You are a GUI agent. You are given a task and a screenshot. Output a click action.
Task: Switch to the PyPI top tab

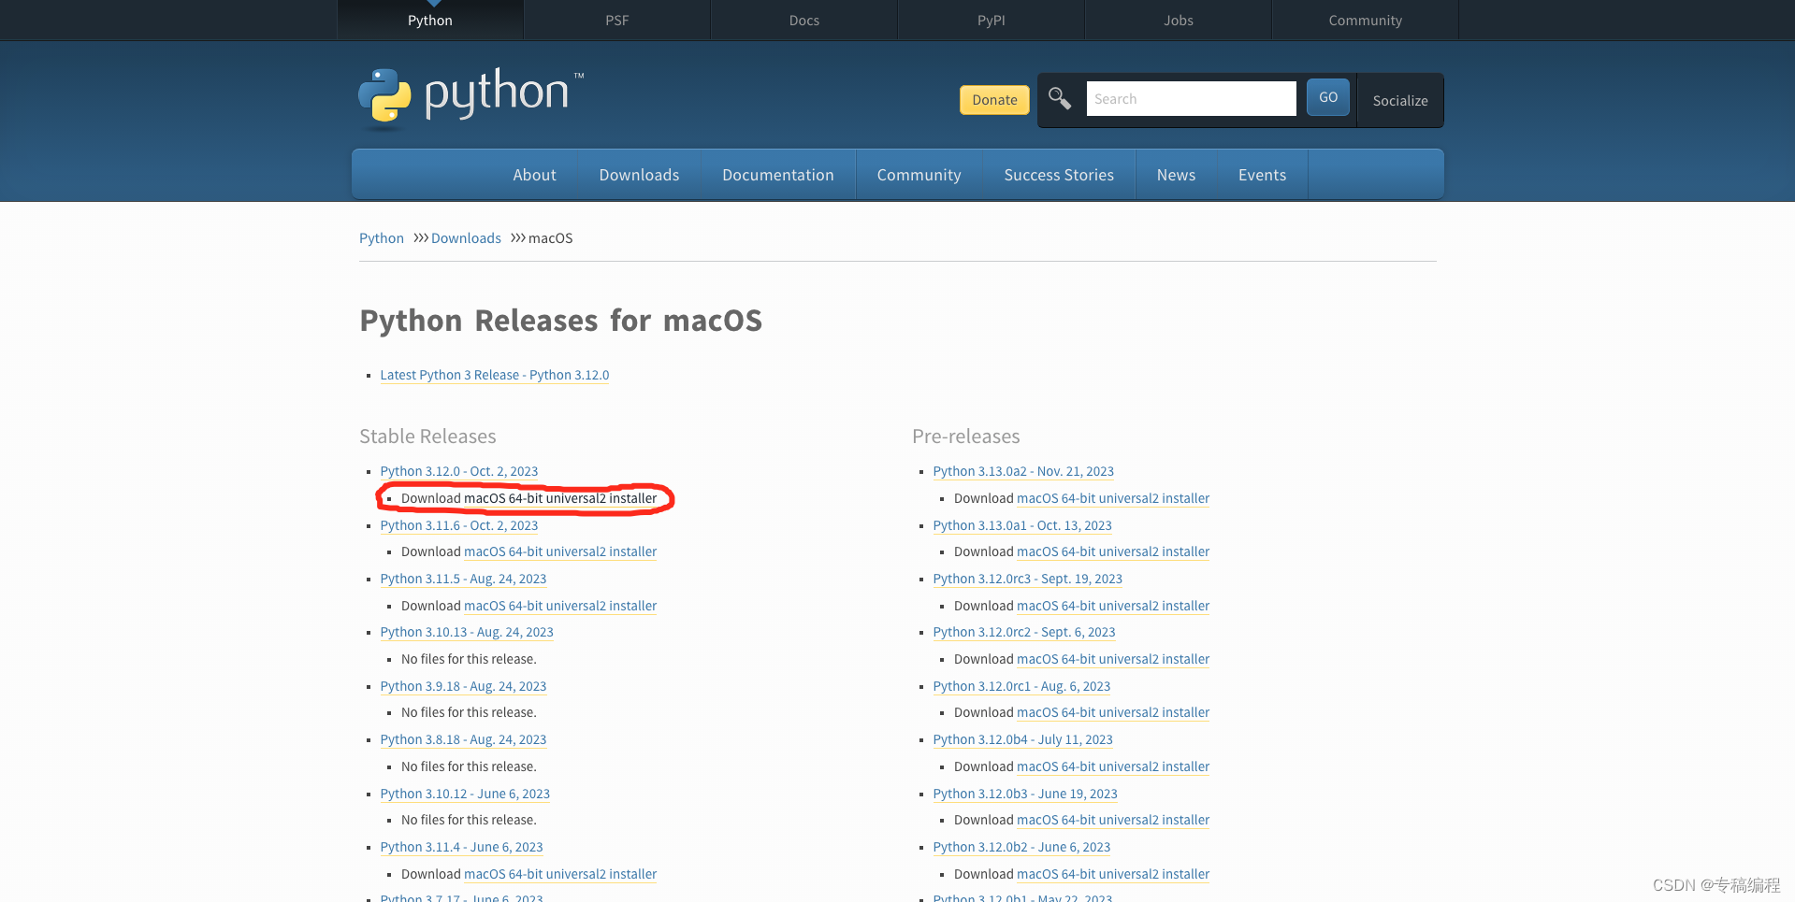tap(992, 20)
